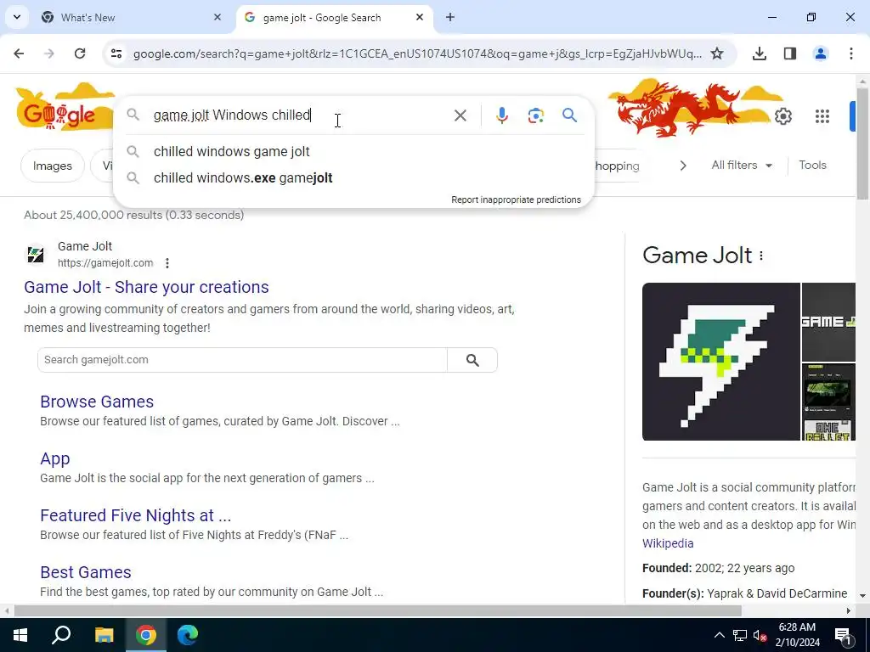Viewport: 870px width, 652px height.
Task: Pick suggestion chilled windows game jolt
Action: (354, 151)
